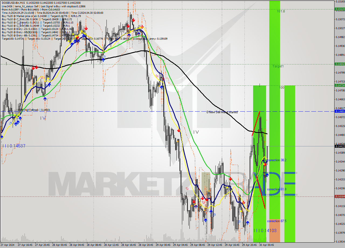Click the 0.14115 price axis value

tap(340, 206)
